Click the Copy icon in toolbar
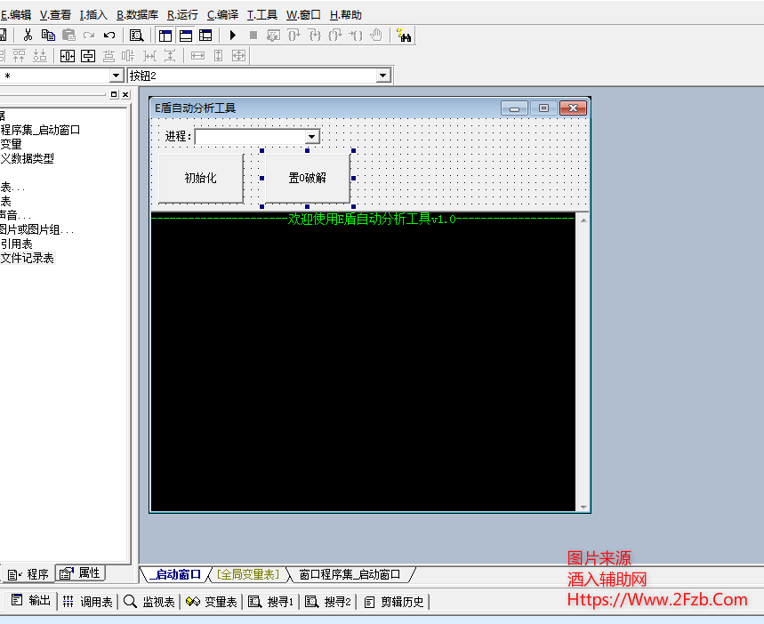 [x=48, y=36]
